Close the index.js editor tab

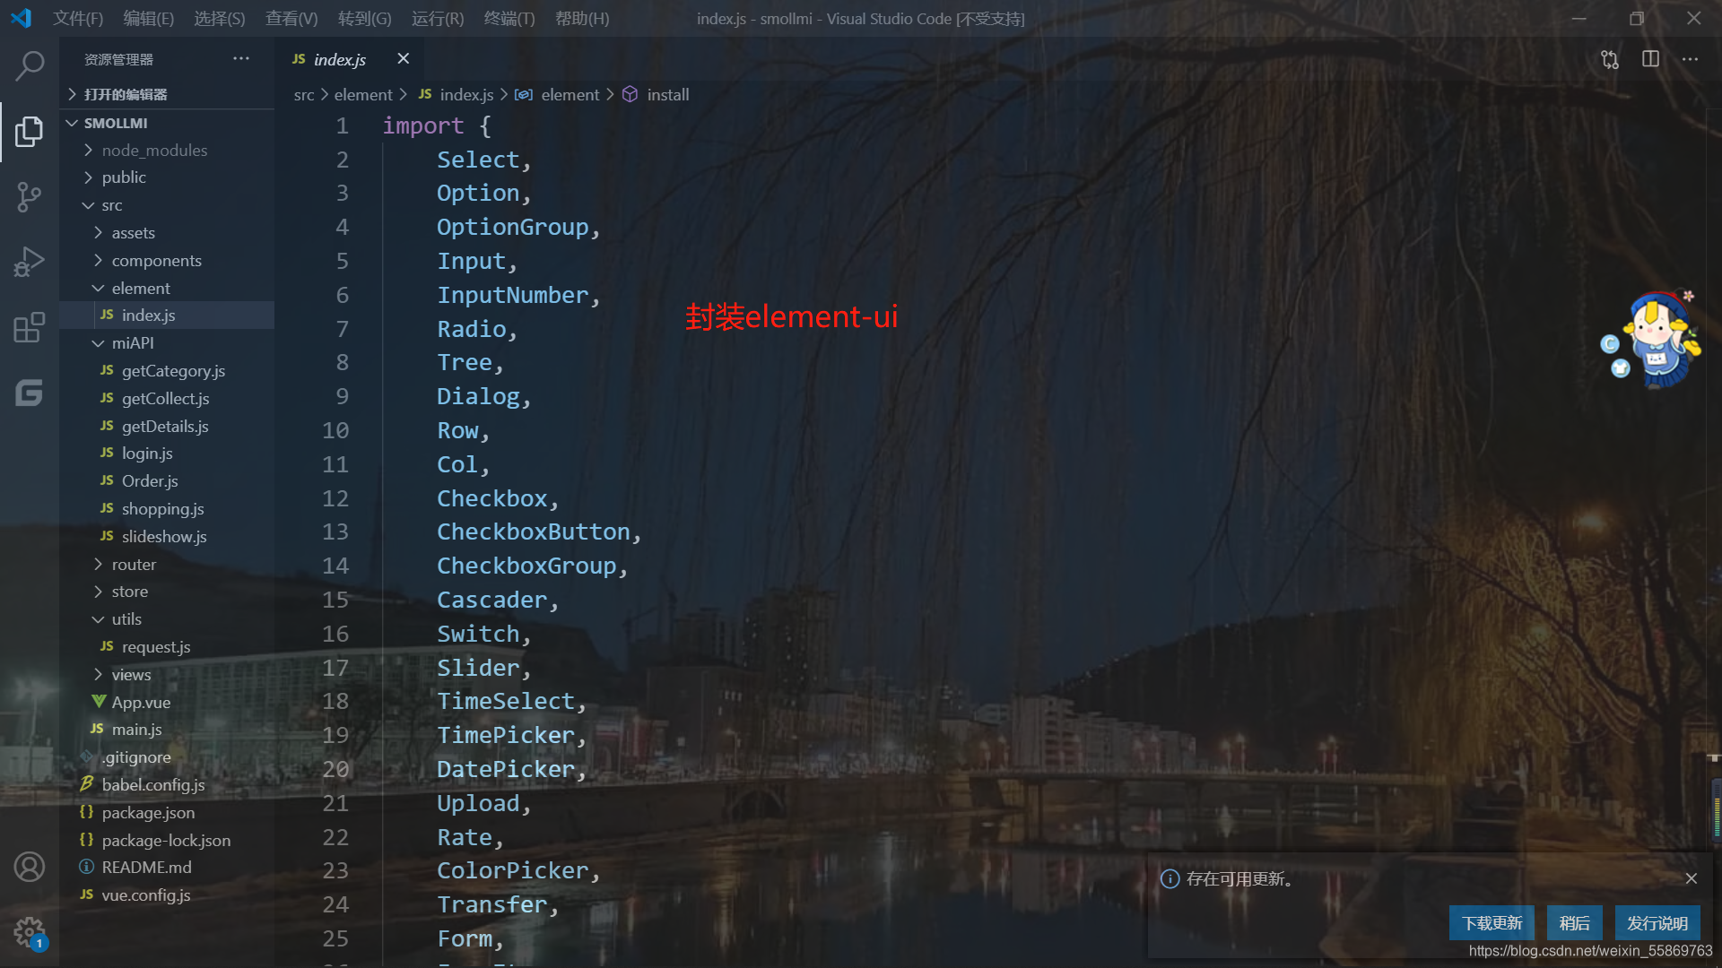[404, 59]
